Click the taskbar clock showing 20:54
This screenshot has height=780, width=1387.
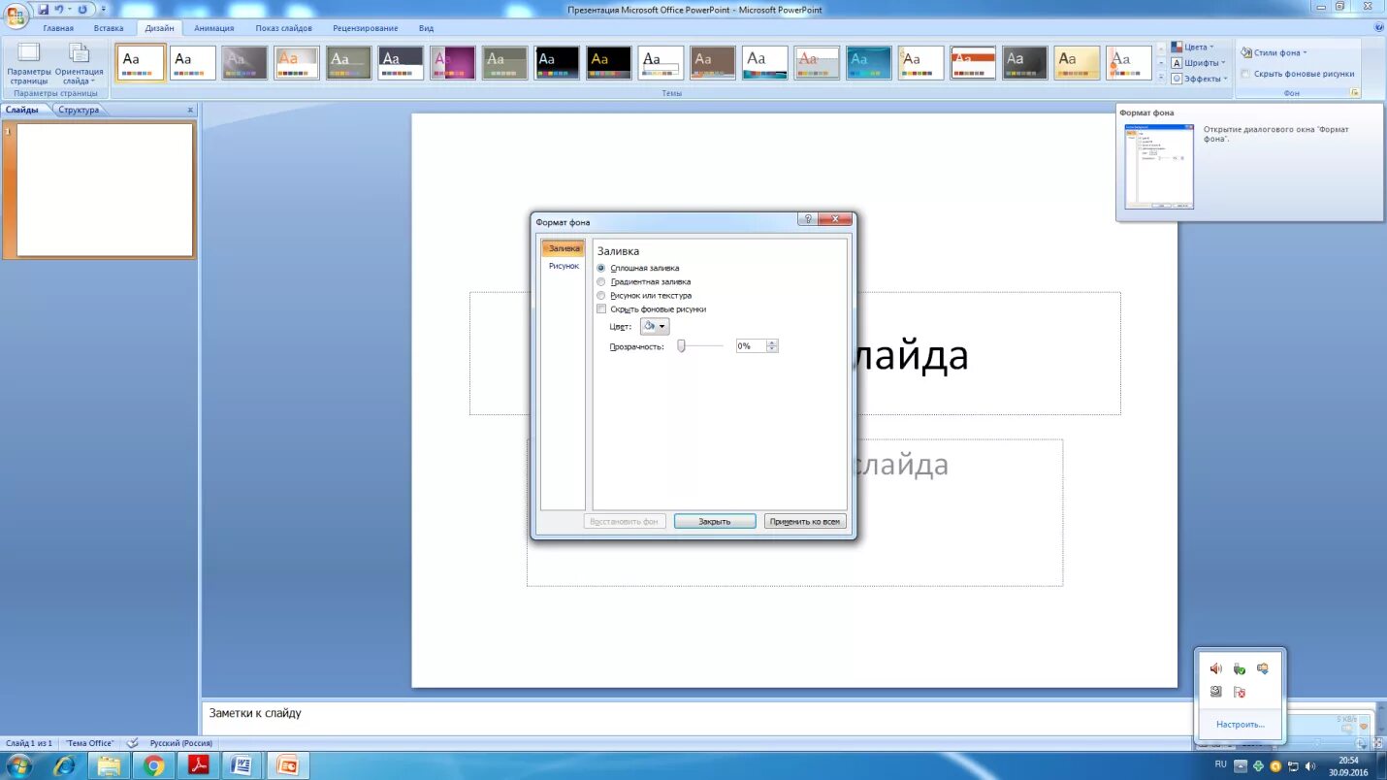(x=1349, y=766)
